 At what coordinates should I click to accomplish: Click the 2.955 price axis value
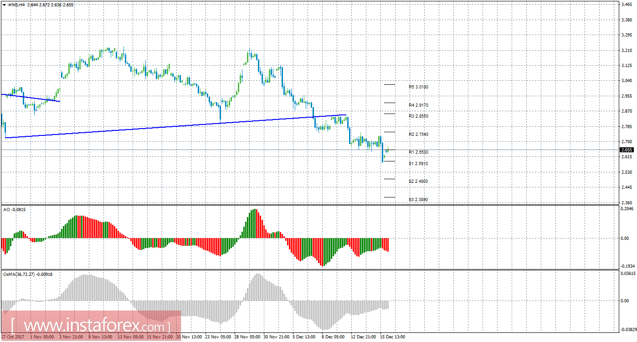[x=627, y=96]
